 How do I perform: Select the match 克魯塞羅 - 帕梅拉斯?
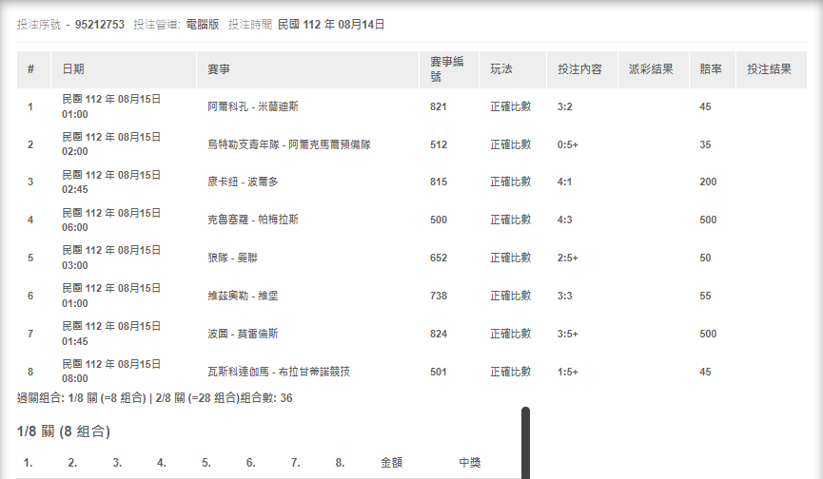pyautogui.click(x=253, y=220)
